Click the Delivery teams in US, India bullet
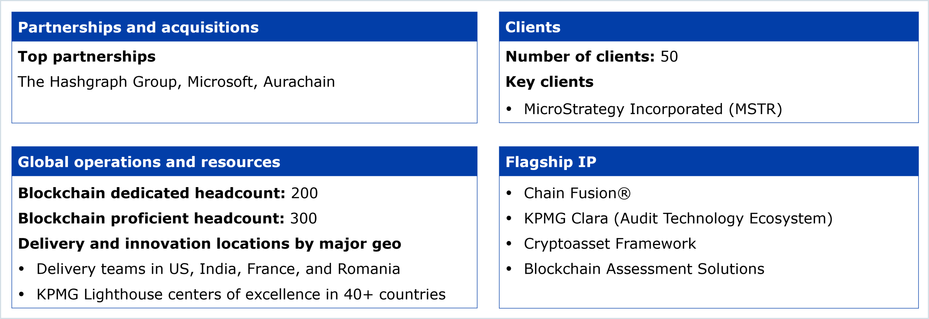This screenshot has width=929, height=319. [x=218, y=269]
